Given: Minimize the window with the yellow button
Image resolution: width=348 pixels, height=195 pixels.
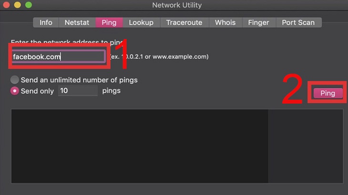Looking at the screenshot, I should click(18, 5).
